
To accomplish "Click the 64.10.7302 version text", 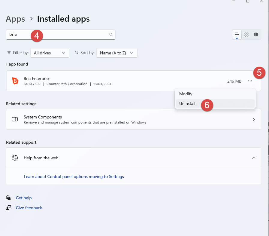I will coord(32,84).
